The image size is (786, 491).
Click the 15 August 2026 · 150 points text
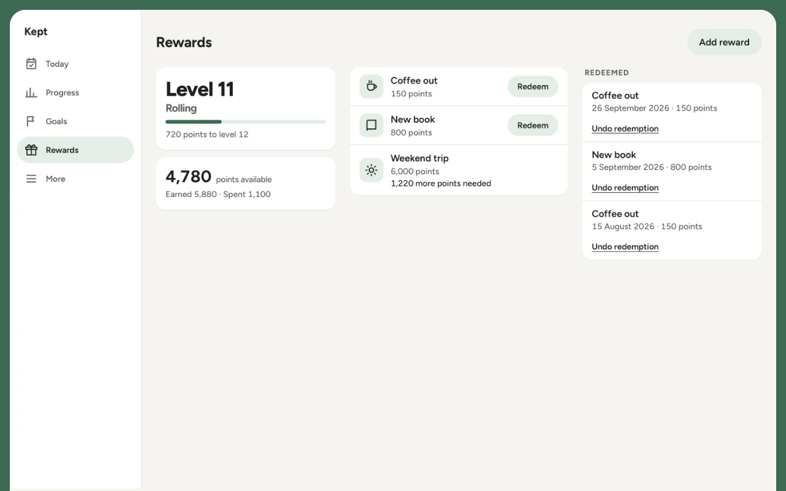click(x=647, y=226)
